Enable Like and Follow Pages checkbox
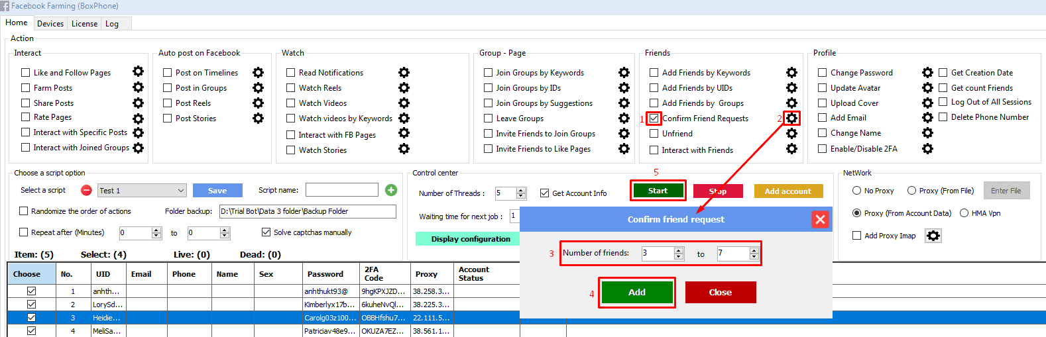This screenshot has height=337, width=1046. pyautogui.click(x=26, y=72)
